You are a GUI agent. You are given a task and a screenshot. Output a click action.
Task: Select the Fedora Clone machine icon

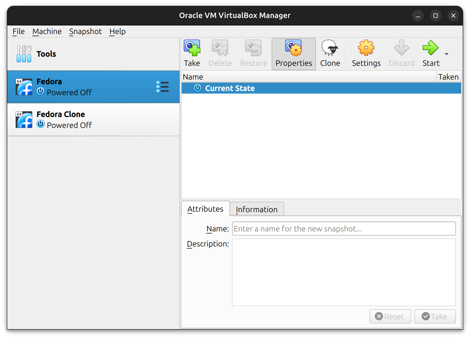(24, 119)
